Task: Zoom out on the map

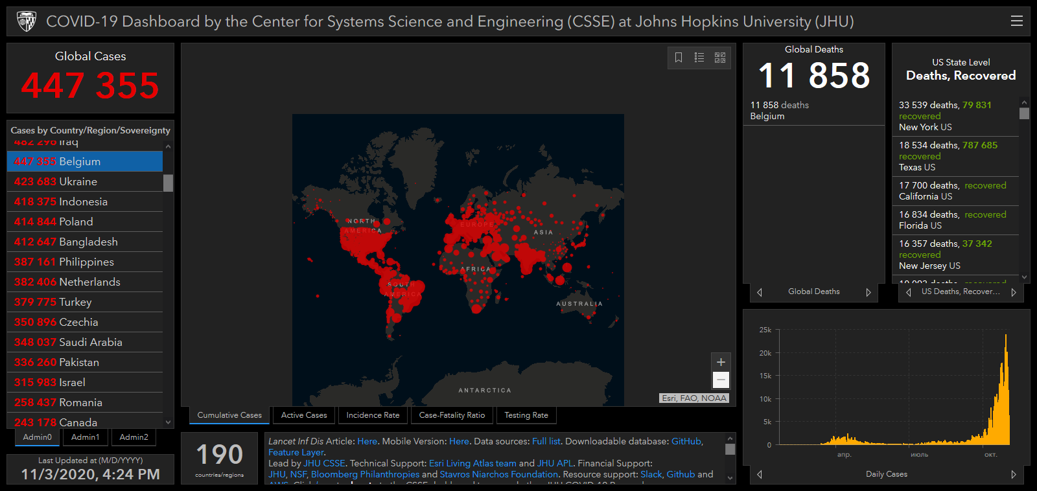Action: (721, 380)
